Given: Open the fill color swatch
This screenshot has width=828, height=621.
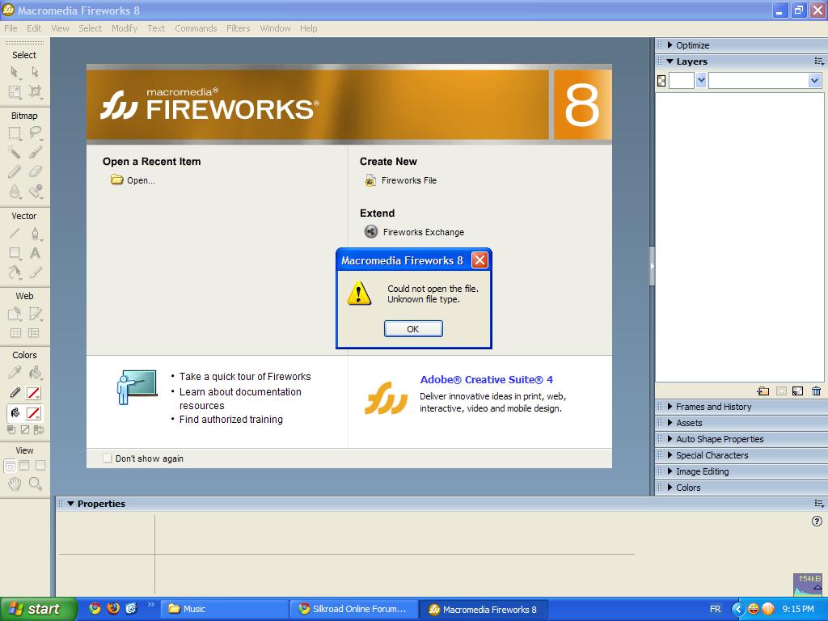Looking at the screenshot, I should coord(33,413).
